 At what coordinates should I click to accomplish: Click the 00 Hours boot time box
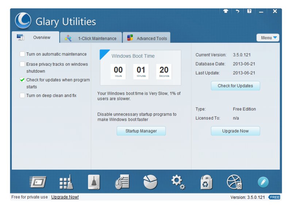(118, 72)
